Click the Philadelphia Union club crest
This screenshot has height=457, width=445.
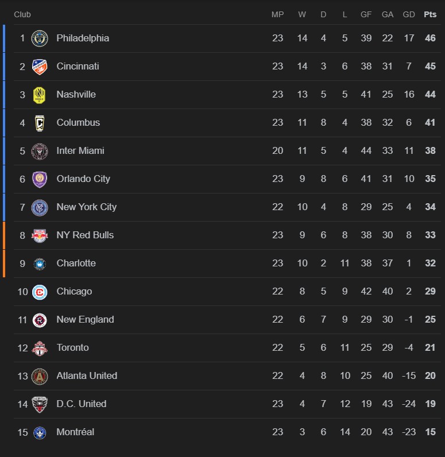coord(40,38)
